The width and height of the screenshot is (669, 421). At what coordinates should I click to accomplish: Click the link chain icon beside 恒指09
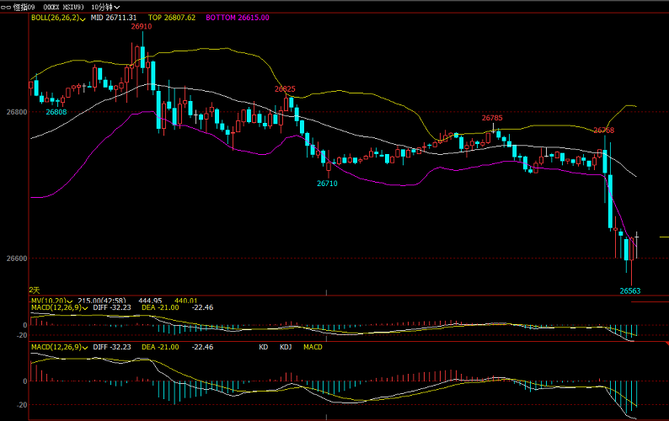pyautogui.click(x=7, y=6)
